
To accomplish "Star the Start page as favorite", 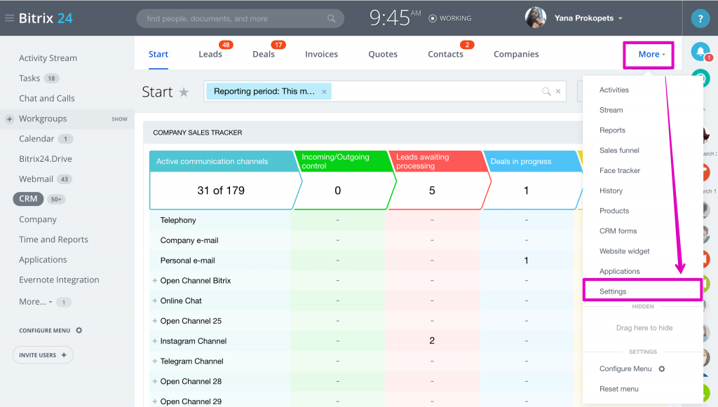I will pyautogui.click(x=184, y=92).
